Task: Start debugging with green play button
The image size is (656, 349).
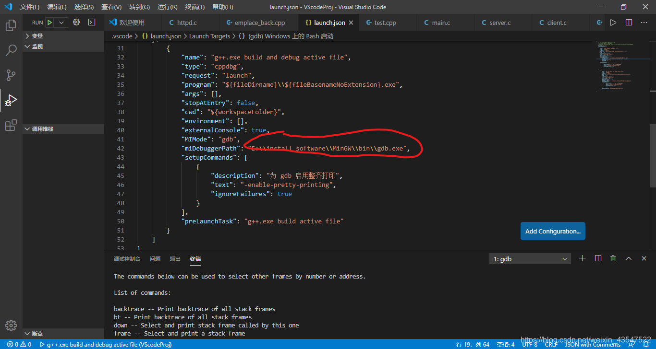Action: [x=49, y=23]
